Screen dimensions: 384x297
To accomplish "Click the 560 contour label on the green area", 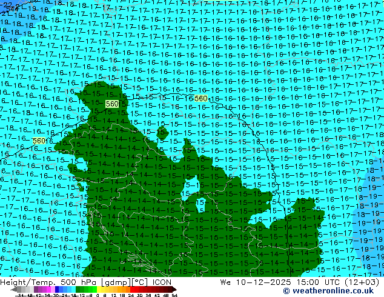I will [x=112, y=104].
